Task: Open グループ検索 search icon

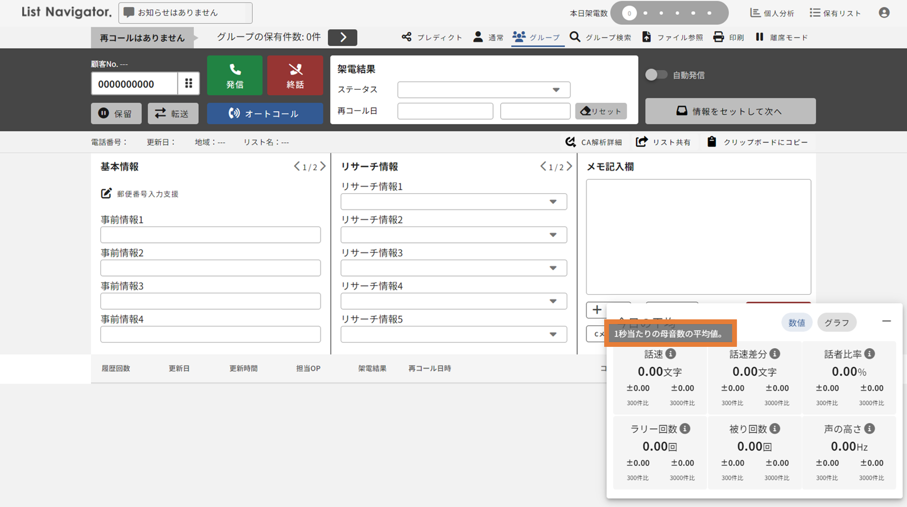Action: click(575, 37)
